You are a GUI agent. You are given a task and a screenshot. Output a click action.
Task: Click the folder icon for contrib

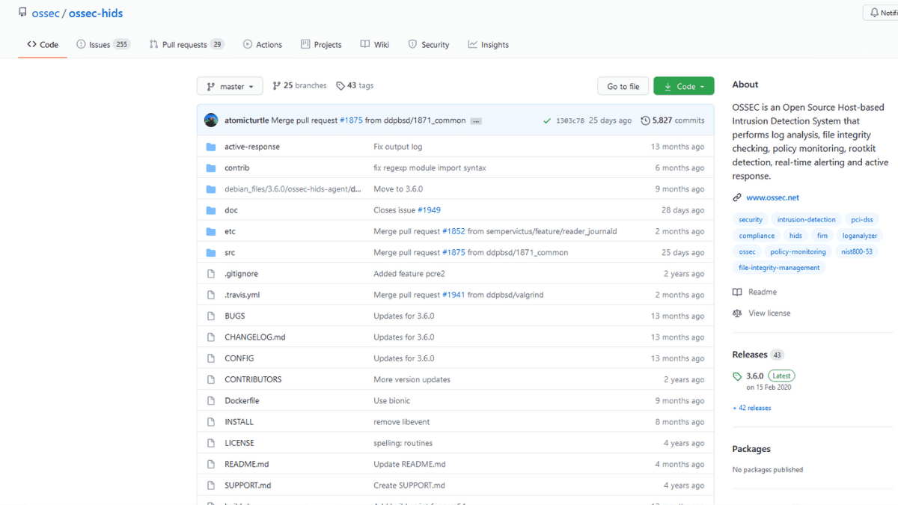tap(211, 168)
